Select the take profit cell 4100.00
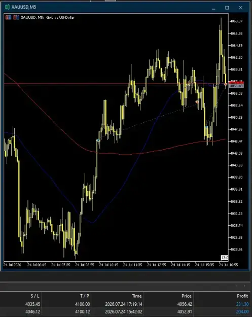This screenshot has height=317, width=252. pyautogui.click(x=83, y=304)
